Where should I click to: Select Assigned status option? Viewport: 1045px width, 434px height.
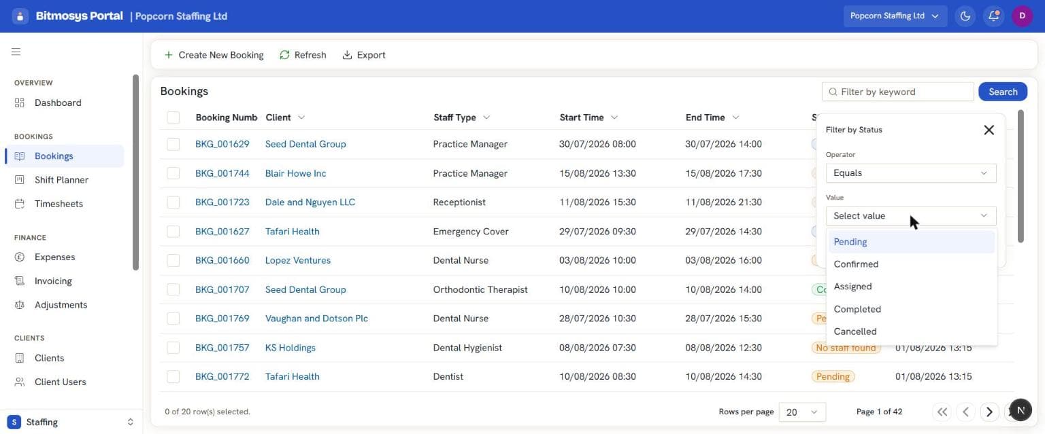point(911,287)
